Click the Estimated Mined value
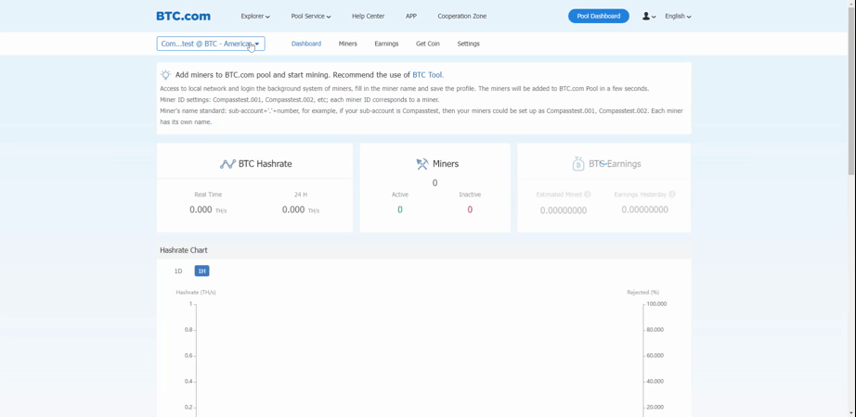856x417 pixels. [x=564, y=210]
